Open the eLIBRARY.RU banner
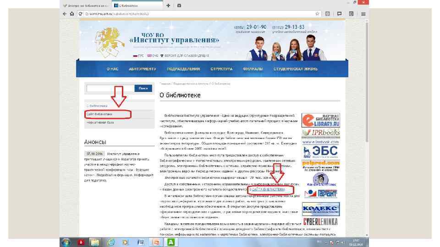Viewport: 440px width, 247px height. [321, 120]
